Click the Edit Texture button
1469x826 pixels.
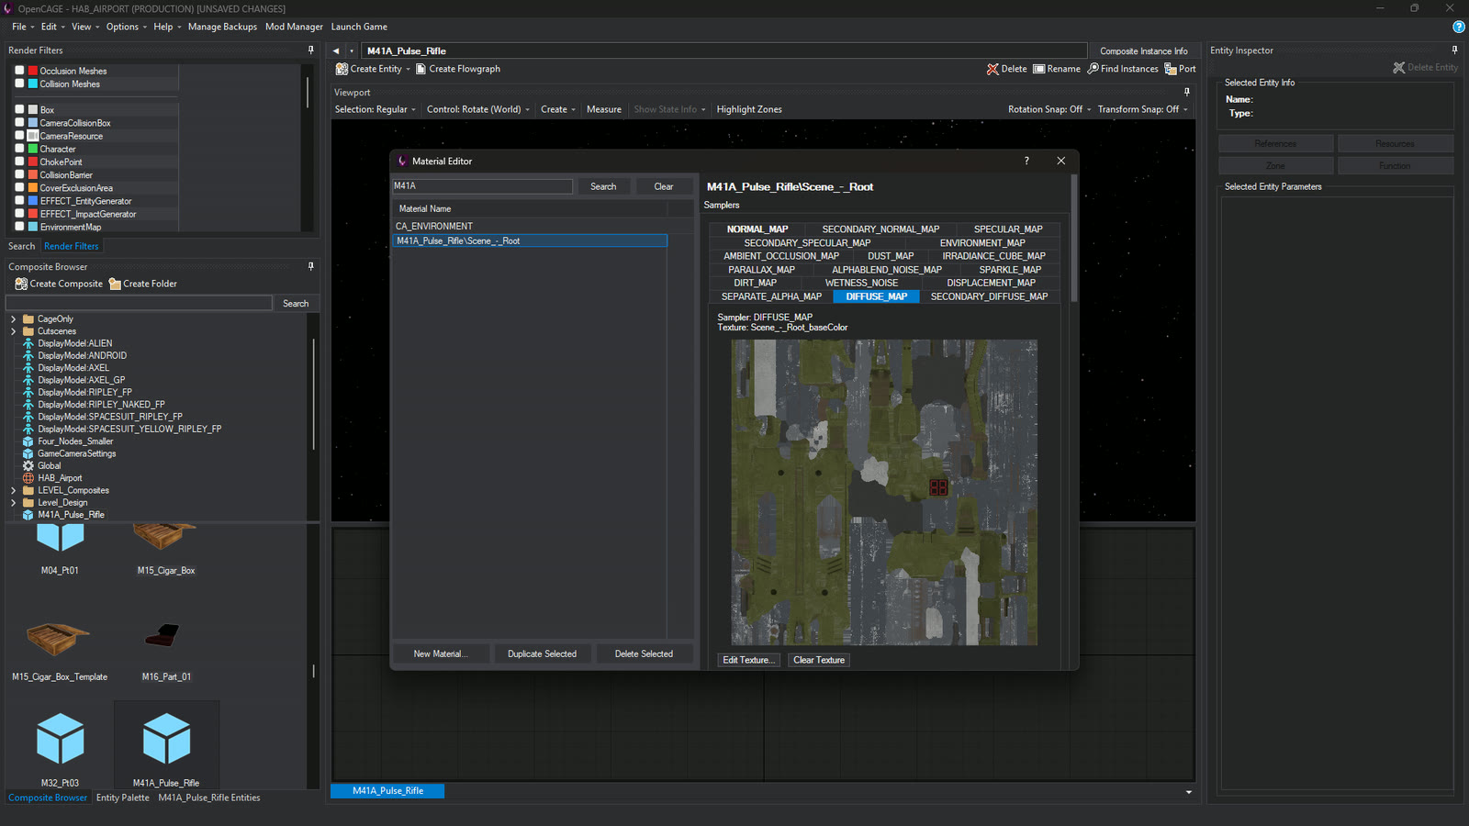point(749,660)
